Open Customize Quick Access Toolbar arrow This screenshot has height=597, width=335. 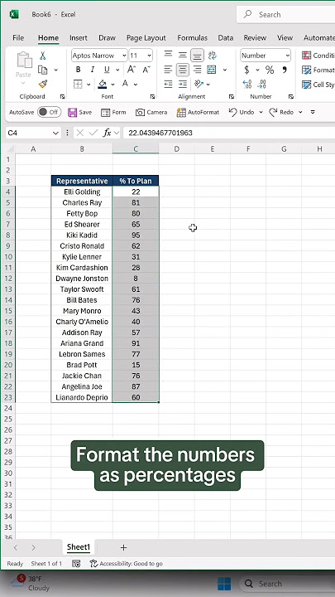click(313, 112)
